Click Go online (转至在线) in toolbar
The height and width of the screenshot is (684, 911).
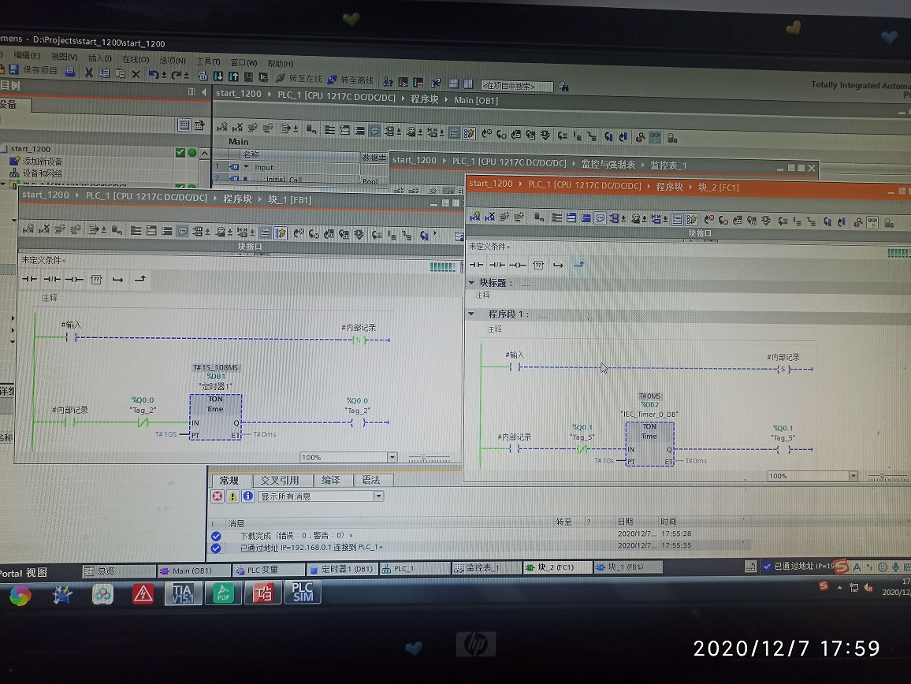tap(299, 80)
